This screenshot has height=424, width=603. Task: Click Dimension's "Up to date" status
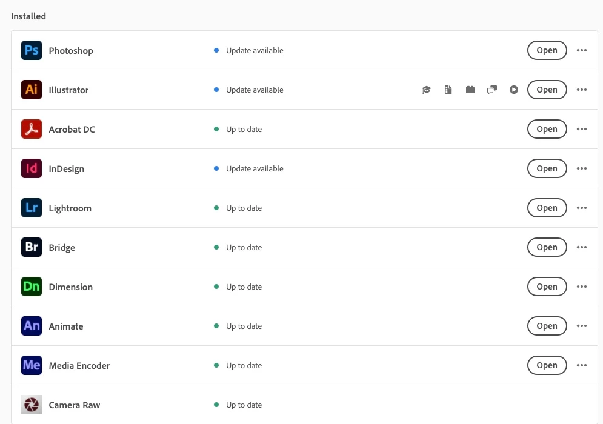(x=244, y=287)
